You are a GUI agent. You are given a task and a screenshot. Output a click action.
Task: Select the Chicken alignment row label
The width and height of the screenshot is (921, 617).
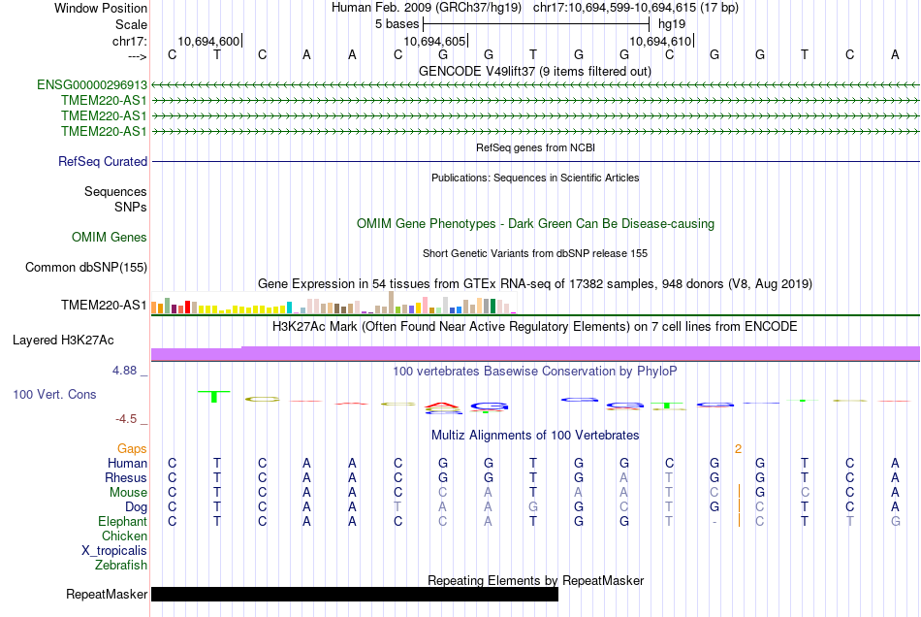(124, 536)
